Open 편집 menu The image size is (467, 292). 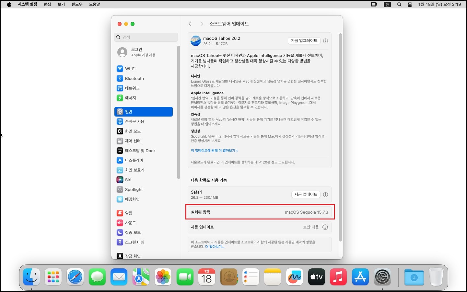tap(47, 5)
